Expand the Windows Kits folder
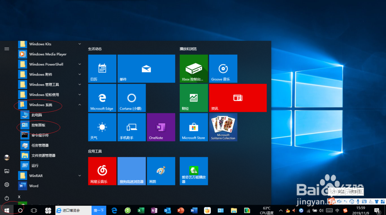The height and width of the screenshot is (215, 386). coord(50,44)
